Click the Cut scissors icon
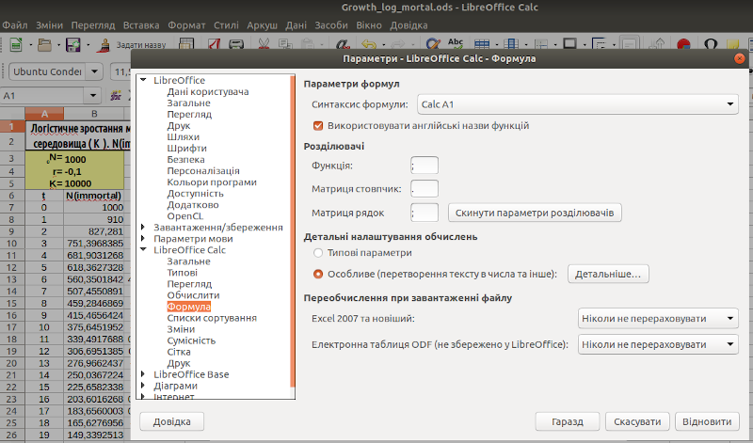 (264, 44)
